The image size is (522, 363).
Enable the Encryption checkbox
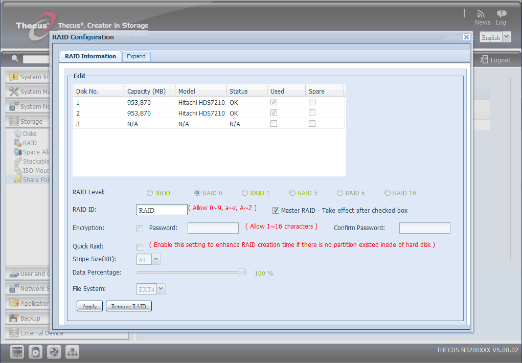[x=140, y=229]
